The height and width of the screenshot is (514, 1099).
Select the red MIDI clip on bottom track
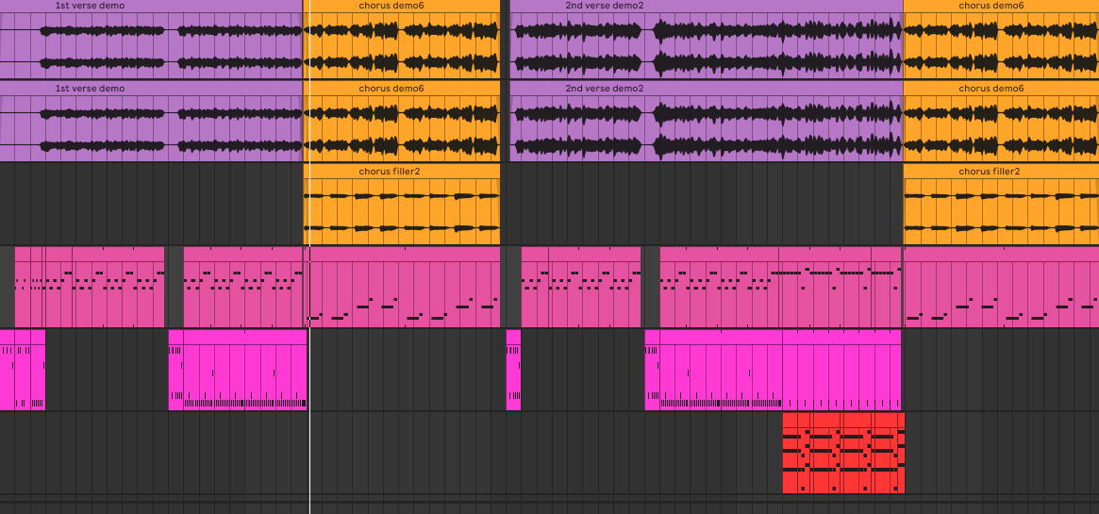(844, 453)
